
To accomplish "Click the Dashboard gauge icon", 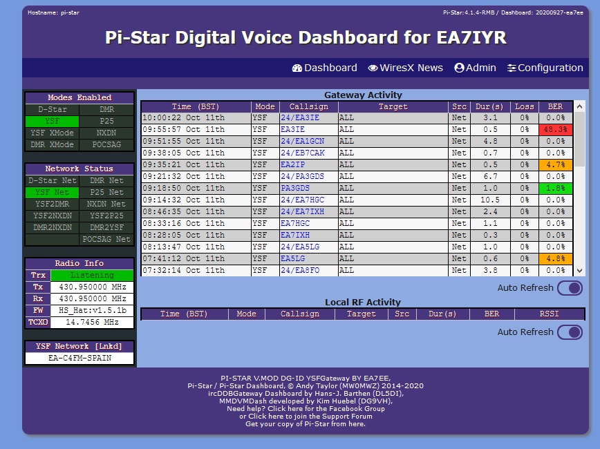I will pyautogui.click(x=297, y=68).
